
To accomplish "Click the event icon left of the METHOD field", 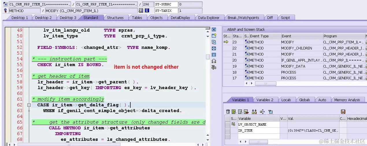I will point(6,11).
